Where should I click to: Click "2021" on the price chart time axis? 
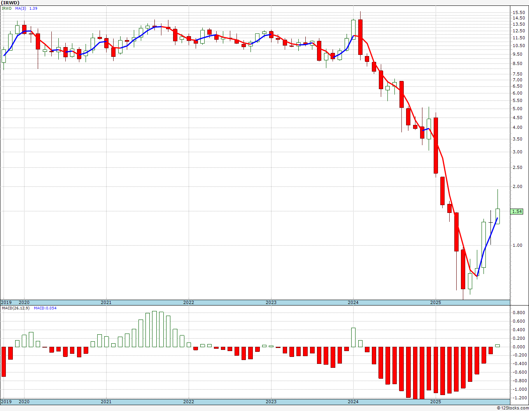coord(106,302)
